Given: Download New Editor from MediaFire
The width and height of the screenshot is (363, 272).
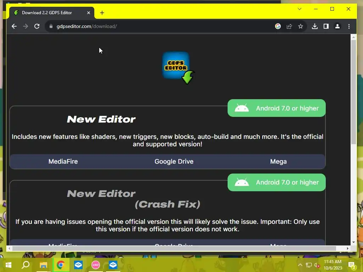Looking at the screenshot, I should 63,161.
